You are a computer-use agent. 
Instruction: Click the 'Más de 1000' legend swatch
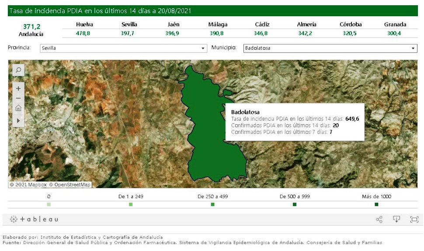click(376, 205)
